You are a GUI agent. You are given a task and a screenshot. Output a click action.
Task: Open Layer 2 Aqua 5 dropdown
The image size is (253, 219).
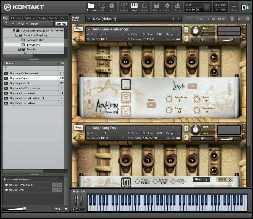pyautogui.click(x=103, y=70)
